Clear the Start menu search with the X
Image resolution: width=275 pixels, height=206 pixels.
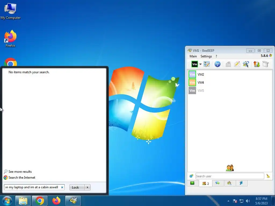(62, 187)
